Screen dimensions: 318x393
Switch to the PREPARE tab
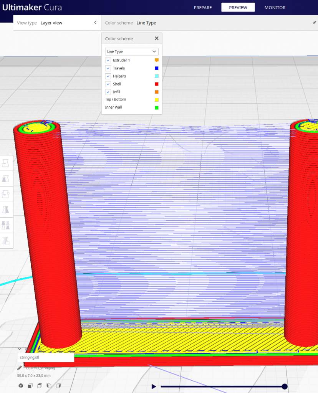202,8
